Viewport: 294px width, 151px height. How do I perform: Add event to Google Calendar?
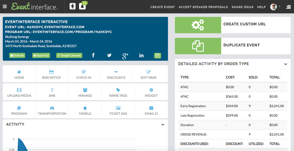click(x=69, y=56)
